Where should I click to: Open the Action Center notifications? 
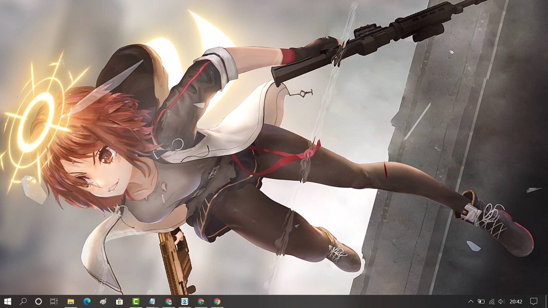533,301
